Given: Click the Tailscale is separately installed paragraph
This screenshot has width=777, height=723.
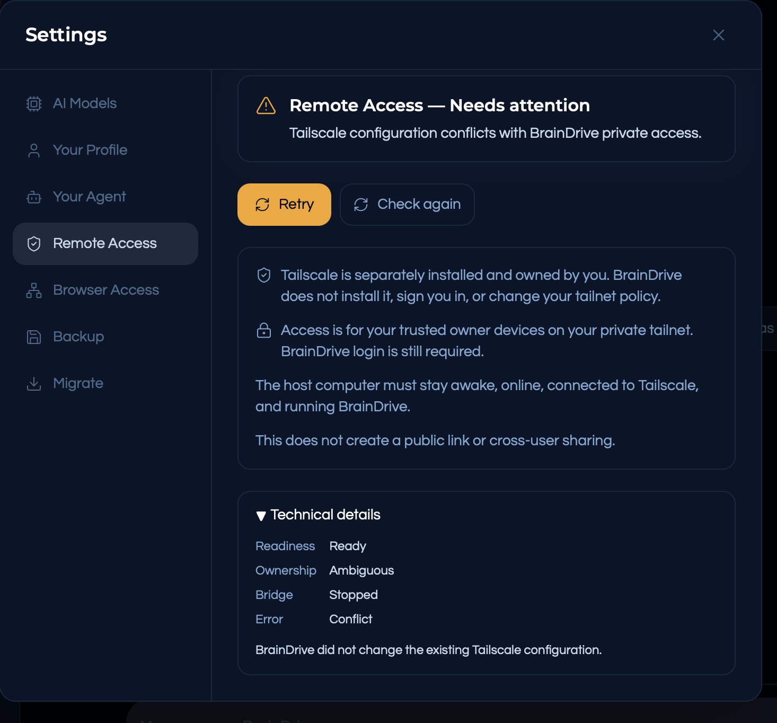Looking at the screenshot, I should [x=481, y=286].
